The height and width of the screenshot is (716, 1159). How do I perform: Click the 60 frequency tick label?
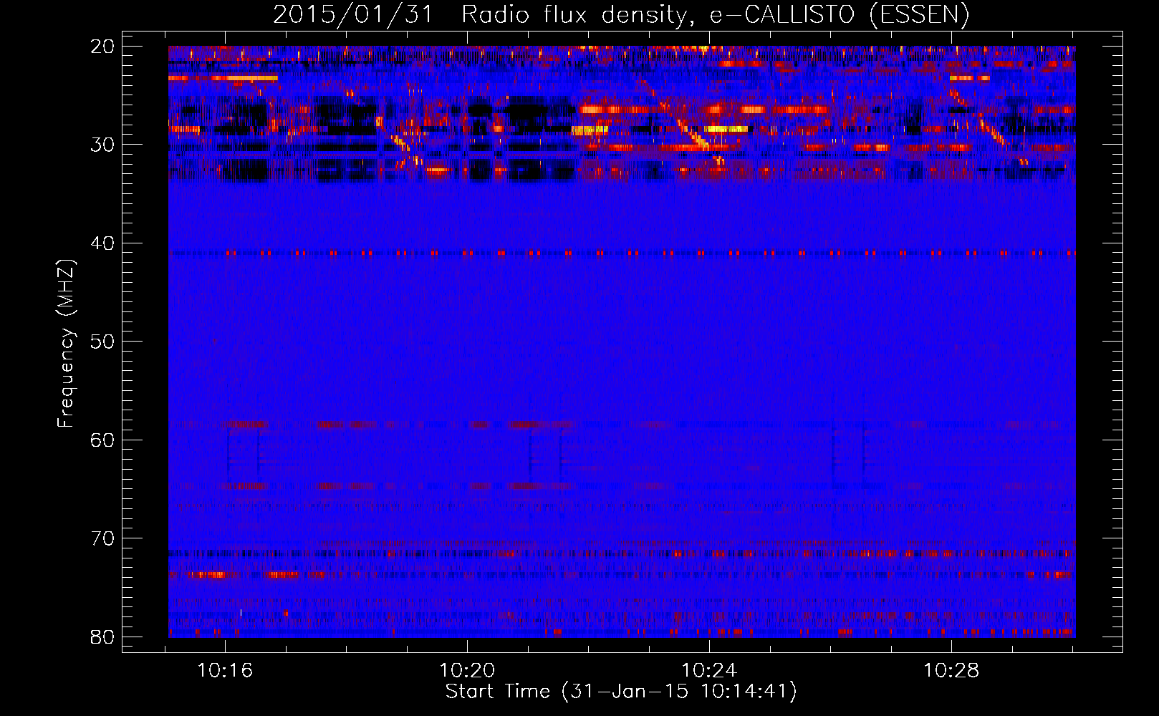(102, 440)
